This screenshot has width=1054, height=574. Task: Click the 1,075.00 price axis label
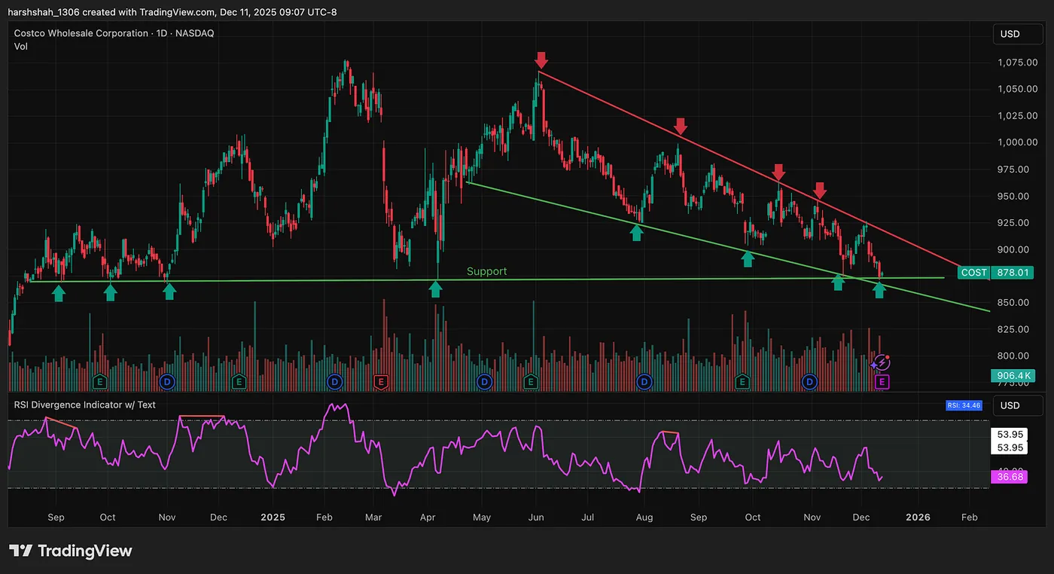click(x=1017, y=63)
